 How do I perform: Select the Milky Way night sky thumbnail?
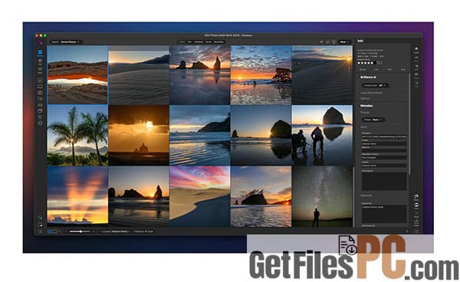click(x=322, y=196)
